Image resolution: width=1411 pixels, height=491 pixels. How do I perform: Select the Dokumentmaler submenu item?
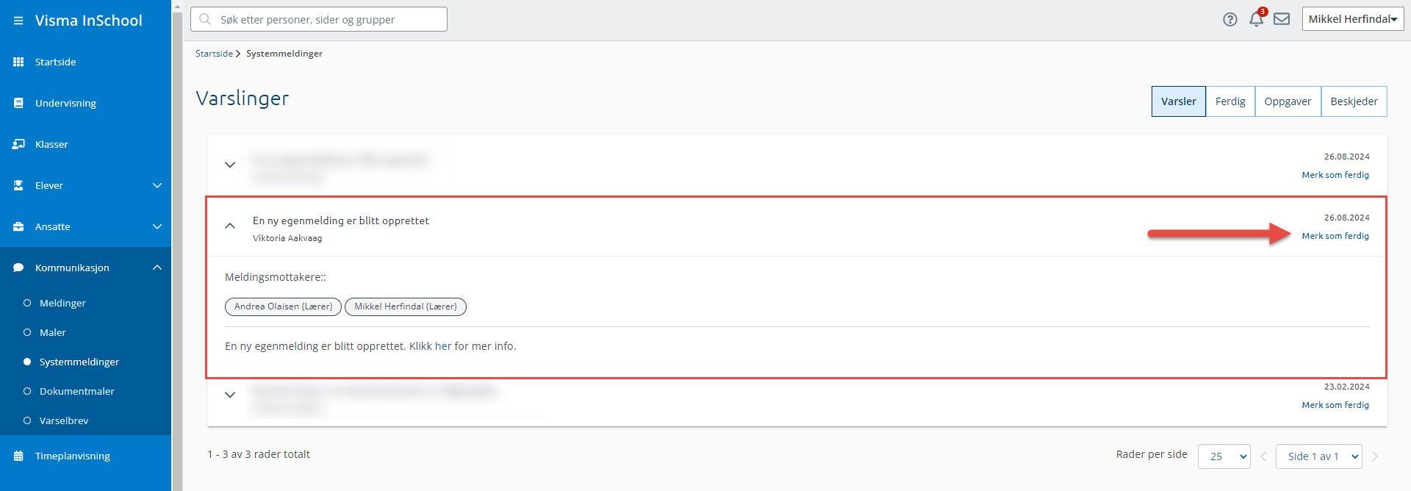point(76,391)
